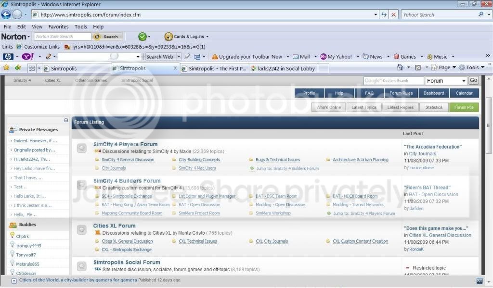The height and width of the screenshot is (288, 493).
Task: Click the Yahoo toolbar pencil icon
Action: pos(49,57)
